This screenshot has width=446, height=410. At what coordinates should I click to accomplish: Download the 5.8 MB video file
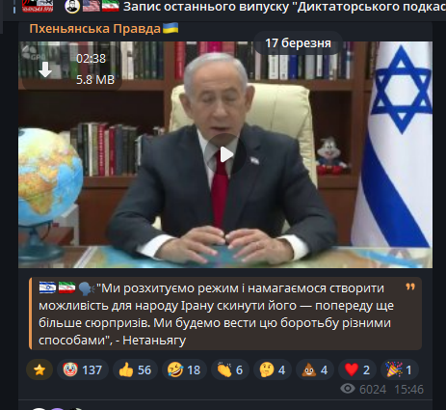45,69
